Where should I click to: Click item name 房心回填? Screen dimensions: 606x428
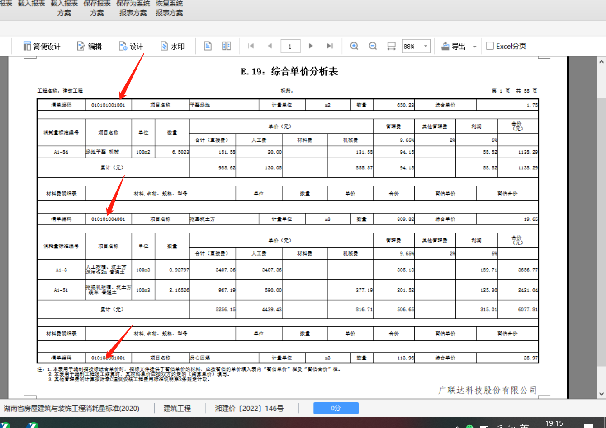coord(200,358)
